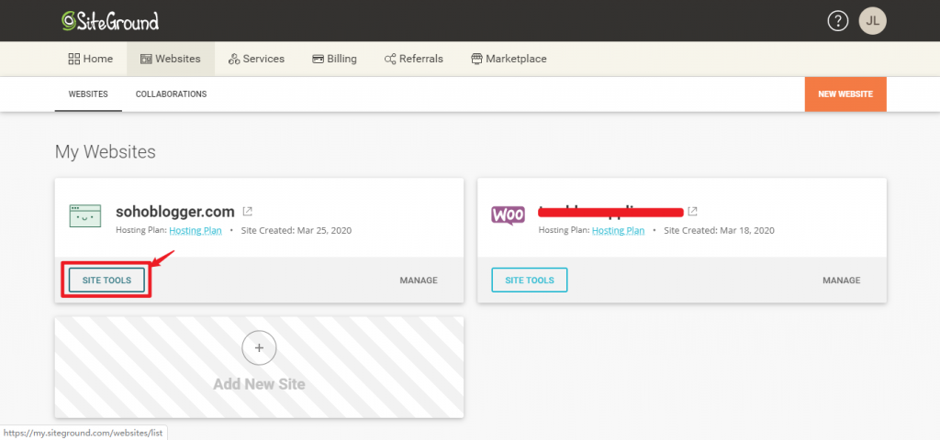
Task: Open the JL user avatar menu
Action: [872, 21]
